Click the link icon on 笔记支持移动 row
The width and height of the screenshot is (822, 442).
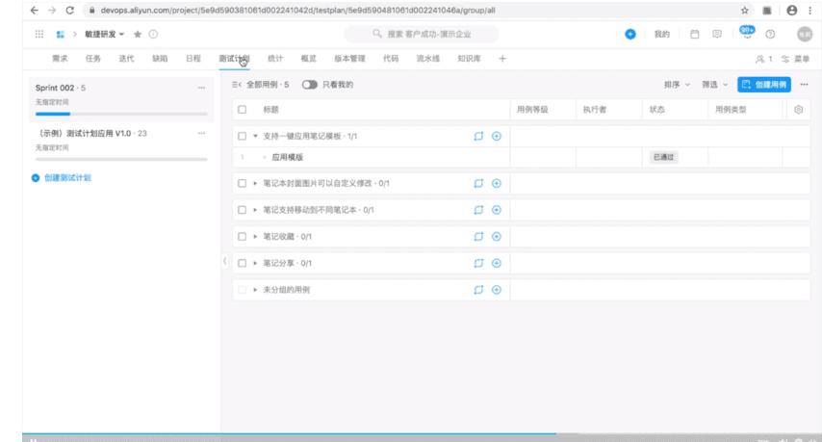point(478,210)
